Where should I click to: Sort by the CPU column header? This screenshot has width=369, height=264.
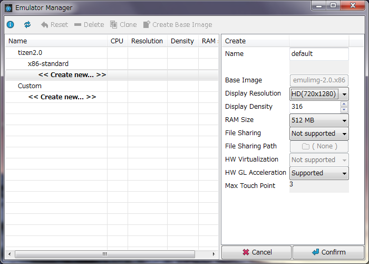[118, 41]
